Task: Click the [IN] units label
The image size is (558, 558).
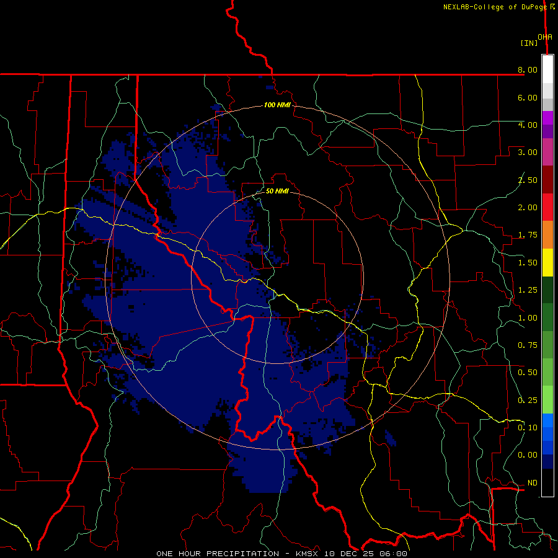Action: click(x=529, y=43)
